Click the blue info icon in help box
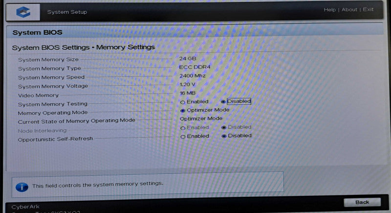Screen dimensions: 391x213 pos(22,187)
